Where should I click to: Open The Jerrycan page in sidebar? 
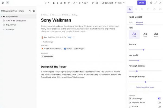click(x=18, y=25)
